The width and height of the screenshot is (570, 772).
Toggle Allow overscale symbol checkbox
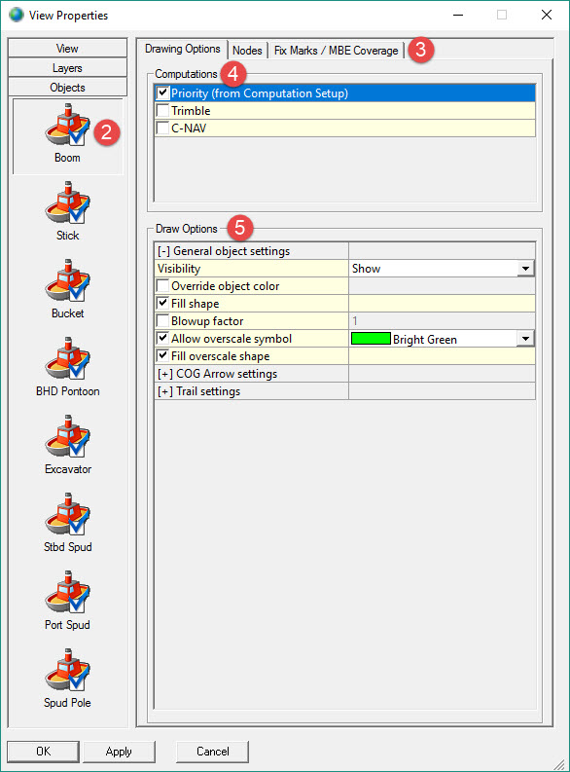coord(162,338)
